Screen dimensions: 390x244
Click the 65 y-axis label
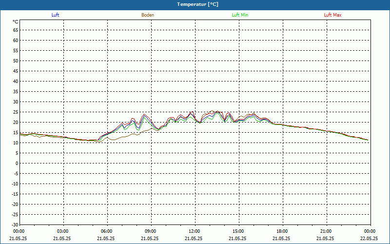coord(16,30)
